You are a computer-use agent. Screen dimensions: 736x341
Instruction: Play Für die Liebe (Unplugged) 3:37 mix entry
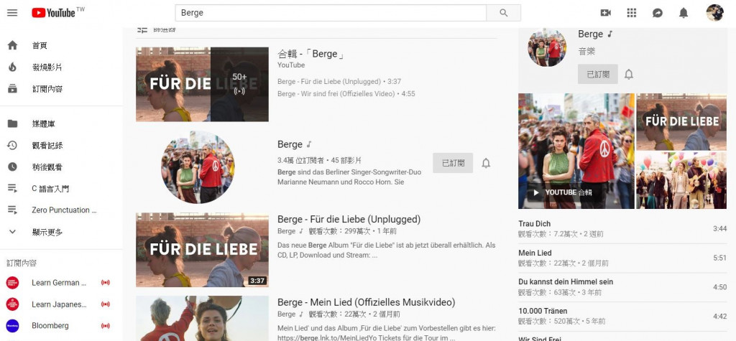coord(339,82)
